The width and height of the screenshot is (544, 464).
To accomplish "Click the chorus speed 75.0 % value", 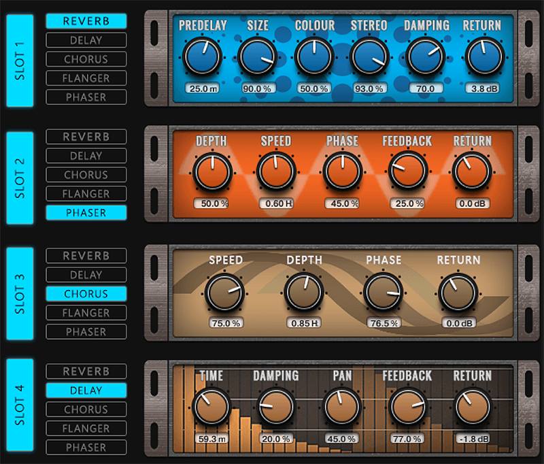I will 226,323.
